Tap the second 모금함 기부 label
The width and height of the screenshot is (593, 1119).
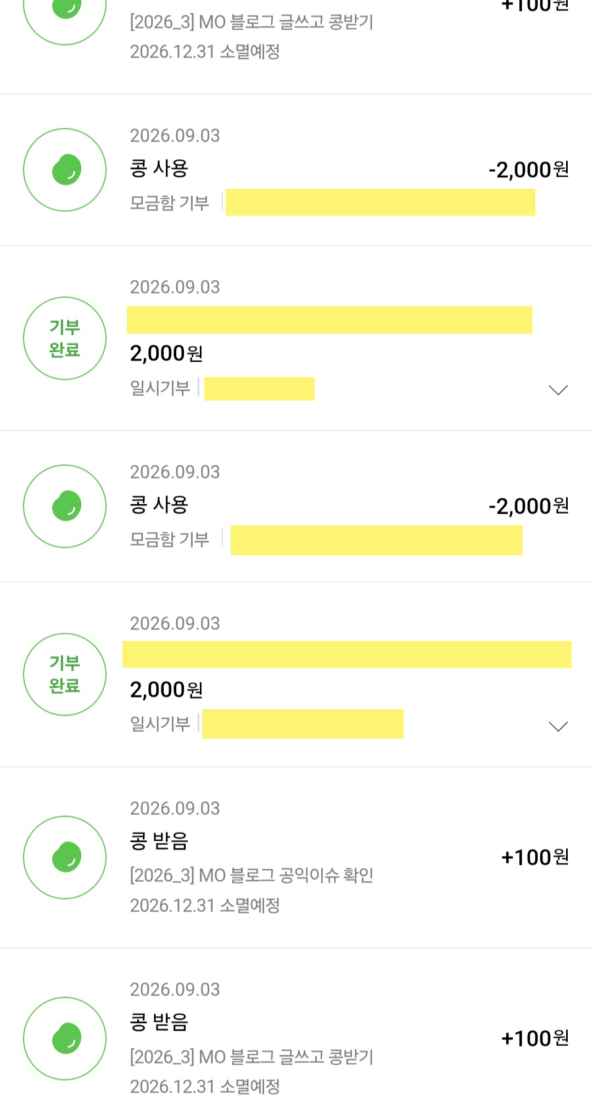pyautogui.click(x=170, y=539)
